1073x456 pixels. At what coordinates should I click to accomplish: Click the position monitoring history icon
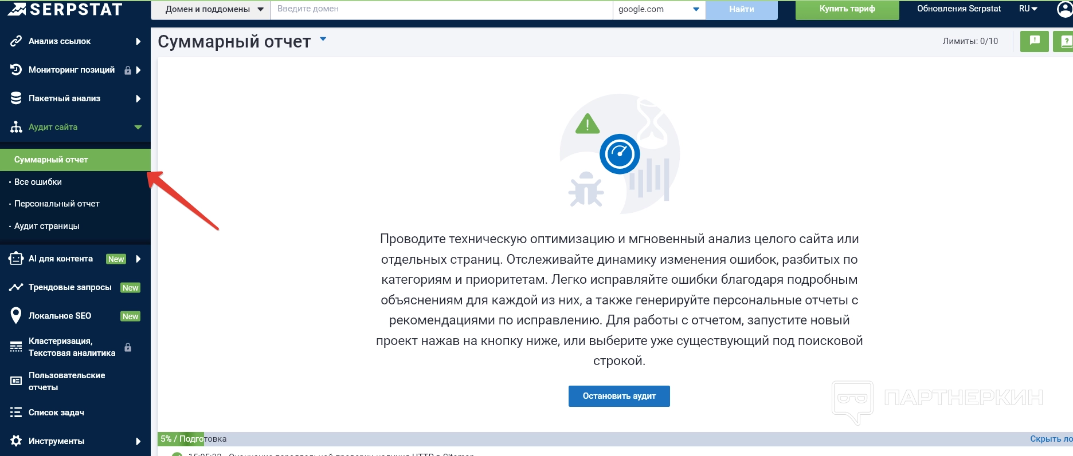(16, 70)
